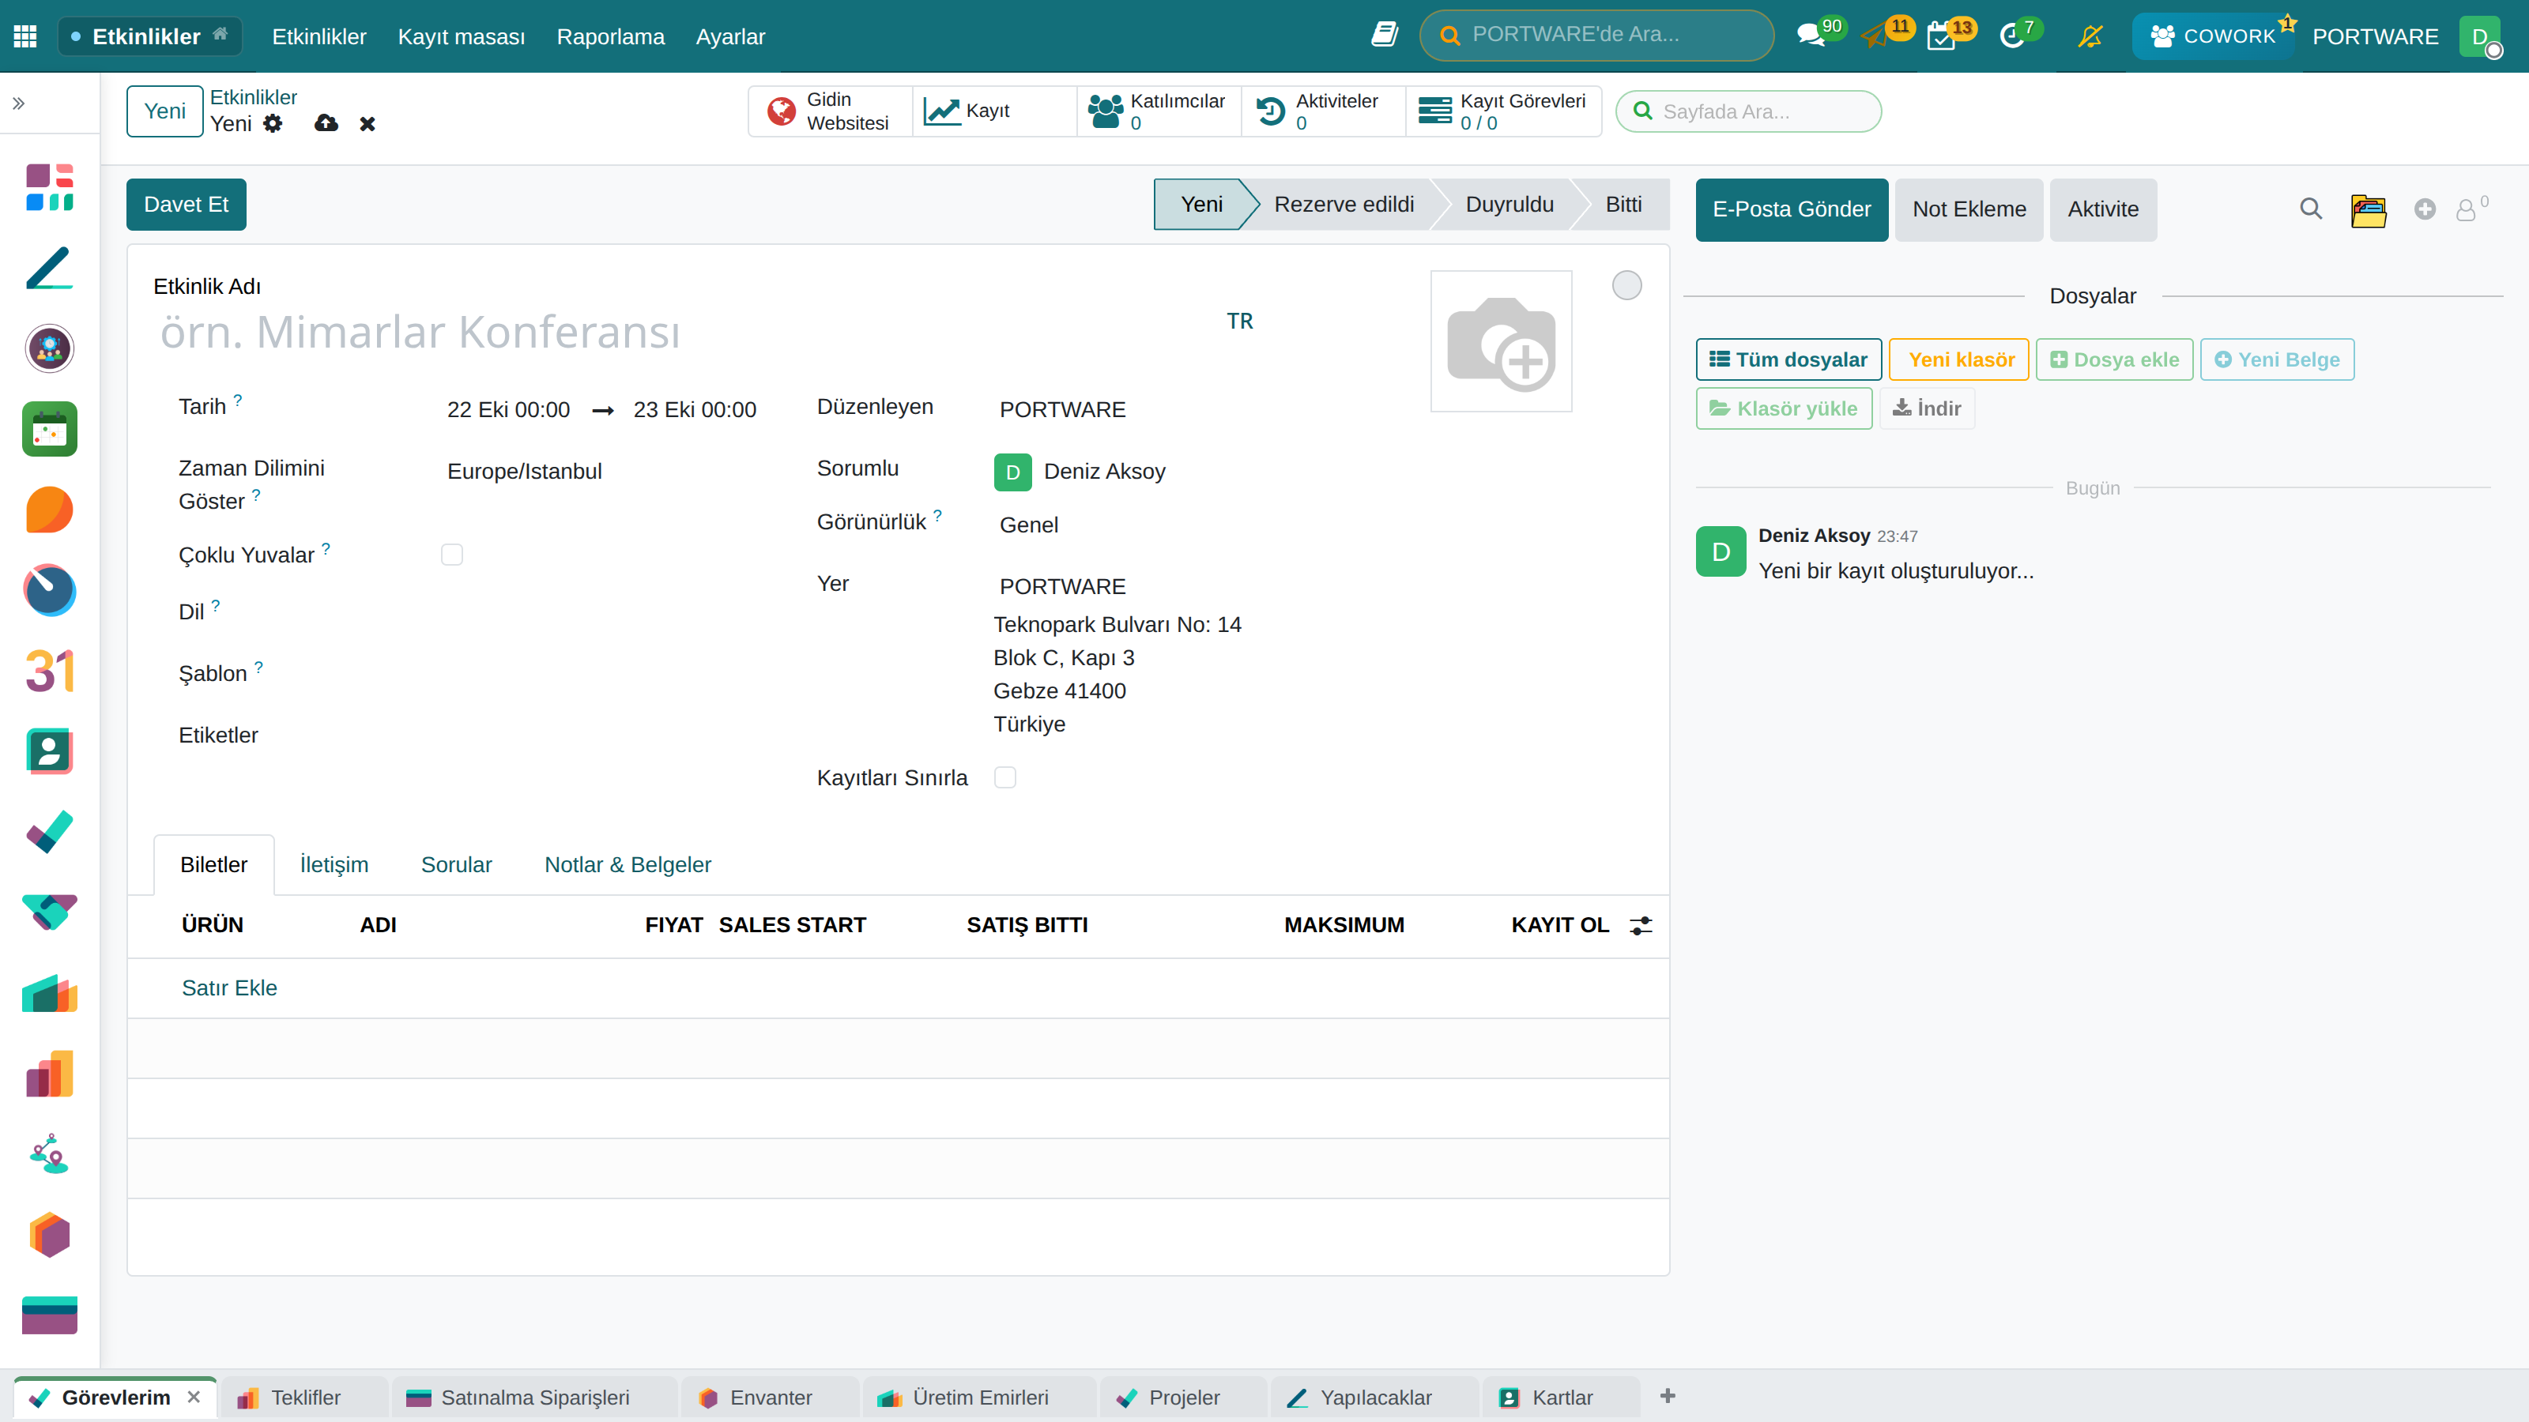Click the column options adjust icon in Biletler table

point(1641,925)
